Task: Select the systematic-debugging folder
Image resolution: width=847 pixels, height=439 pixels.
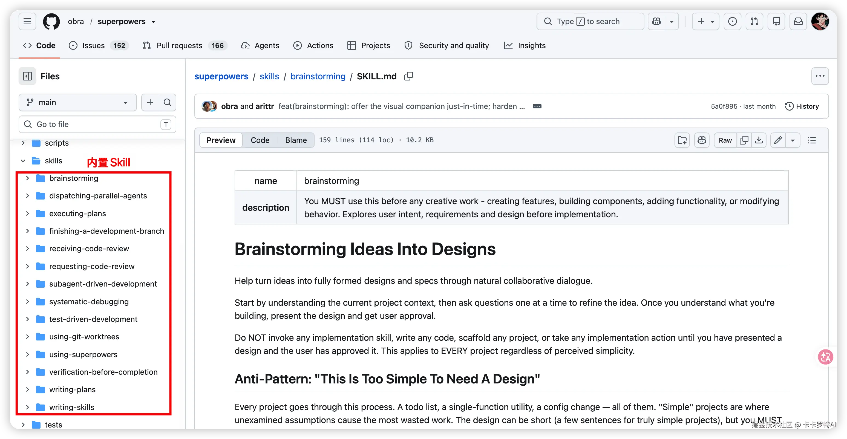Action: pos(89,302)
